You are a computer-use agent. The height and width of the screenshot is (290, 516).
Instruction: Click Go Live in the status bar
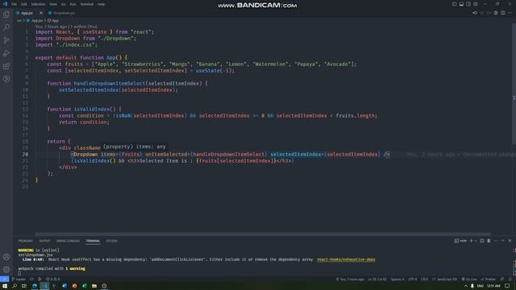click(x=469, y=280)
